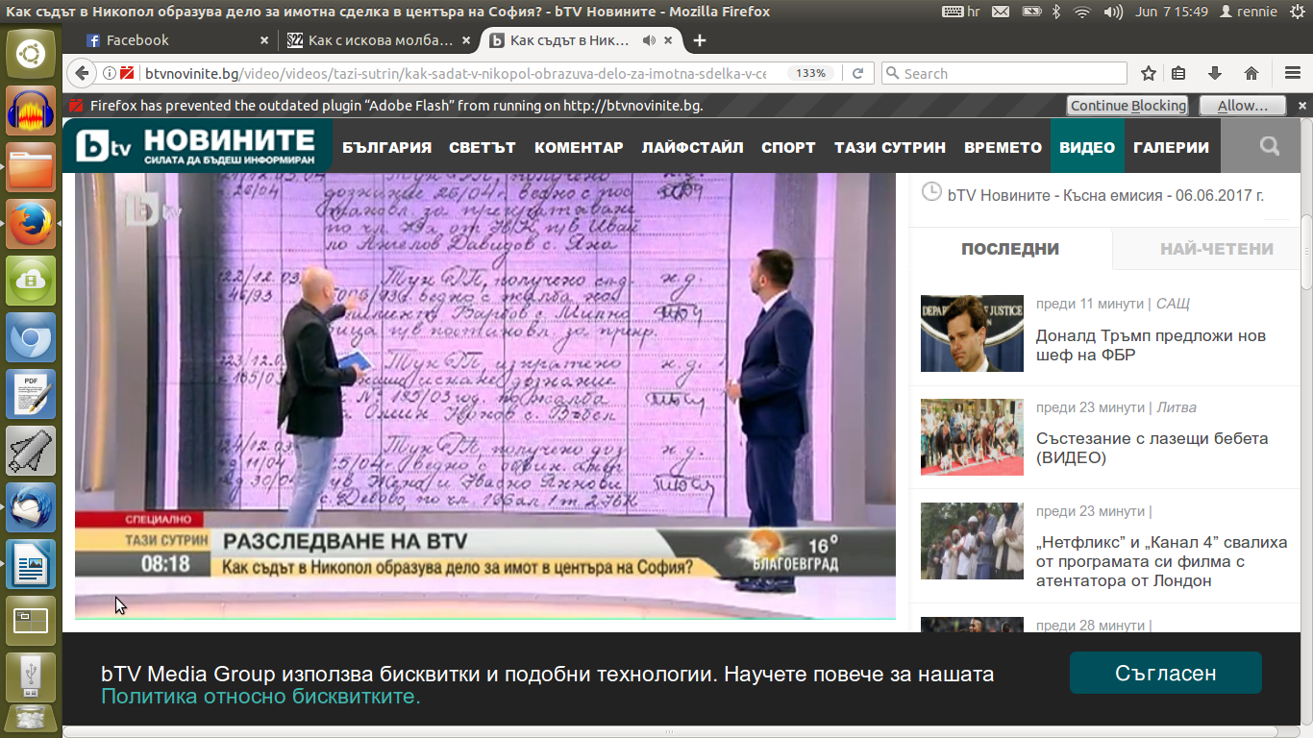Switch to the ПОСЛЕДНИ tab
The height and width of the screenshot is (738, 1313).
[x=1010, y=249]
